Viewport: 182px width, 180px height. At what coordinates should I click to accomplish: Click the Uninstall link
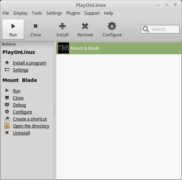pyautogui.click(x=22, y=133)
